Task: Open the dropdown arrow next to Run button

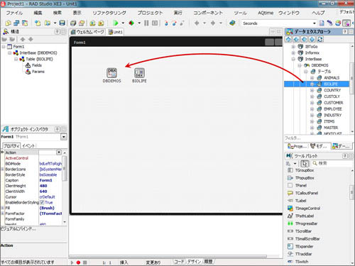Action: click(123, 23)
